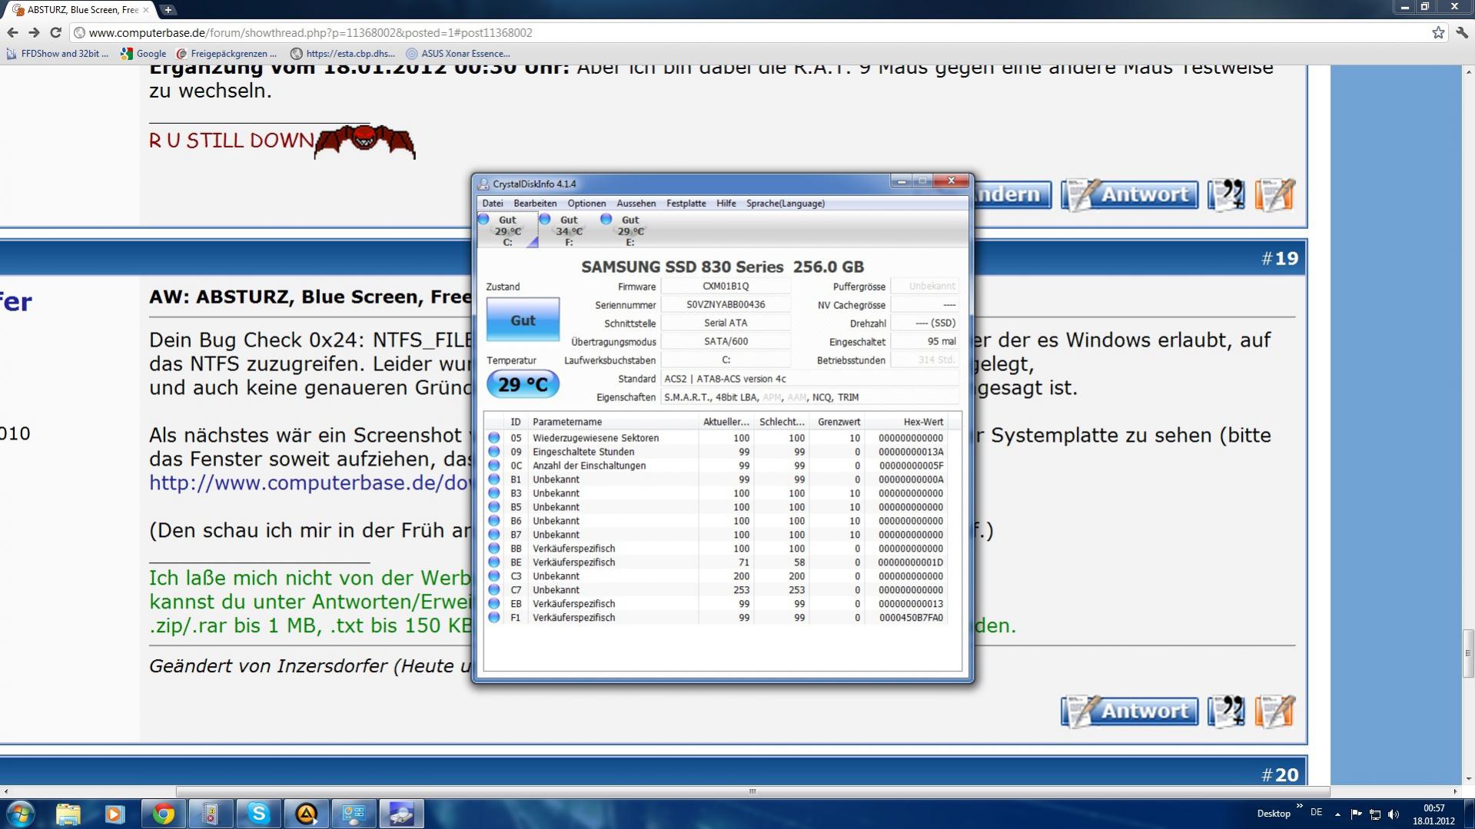Select the ABSTURZ, Blue Screen browser tab
The image size is (1475, 829).
point(81,10)
